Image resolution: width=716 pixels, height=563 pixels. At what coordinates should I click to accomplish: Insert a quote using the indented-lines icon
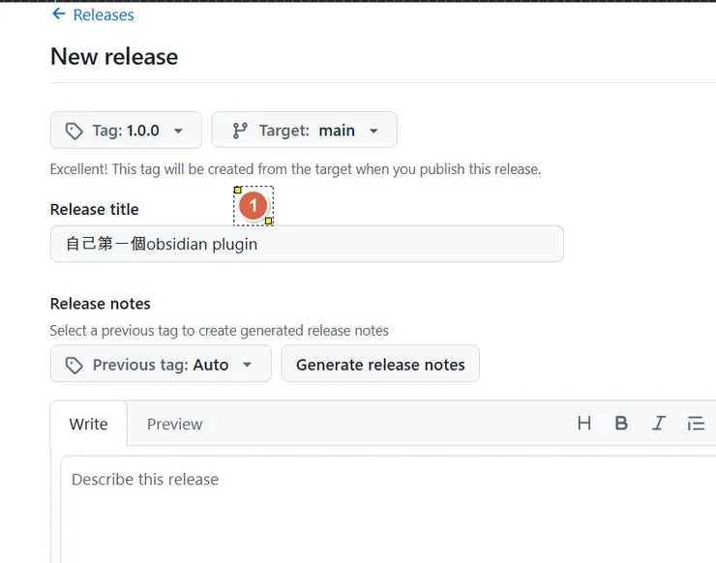pos(696,423)
